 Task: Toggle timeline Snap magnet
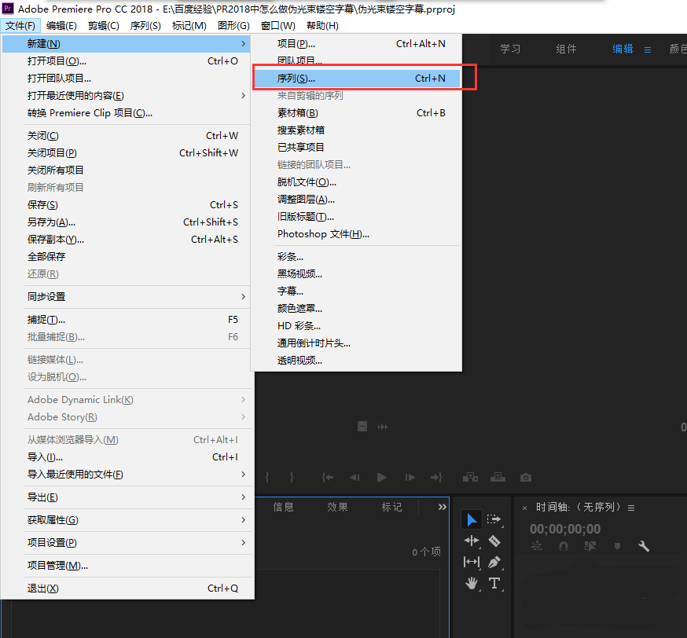coord(564,546)
